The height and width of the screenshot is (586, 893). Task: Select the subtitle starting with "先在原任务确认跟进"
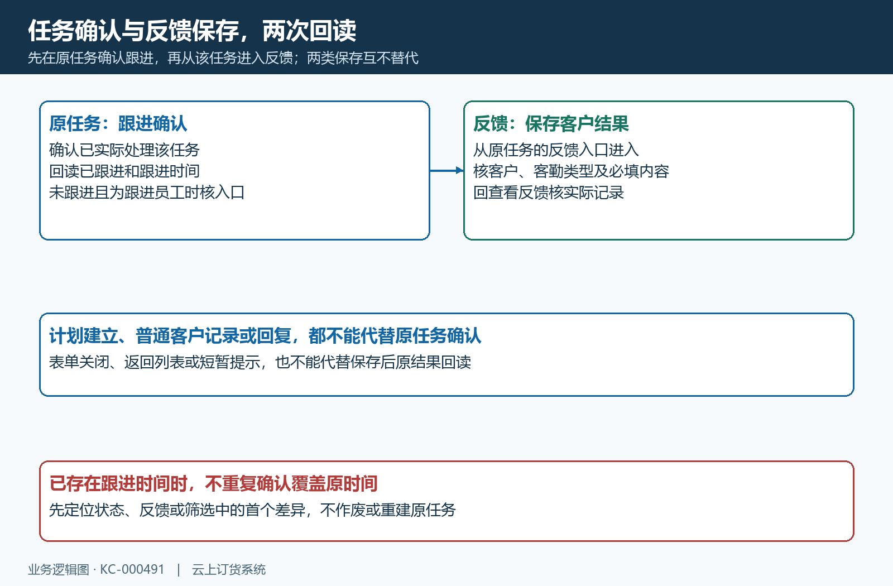click(x=223, y=58)
